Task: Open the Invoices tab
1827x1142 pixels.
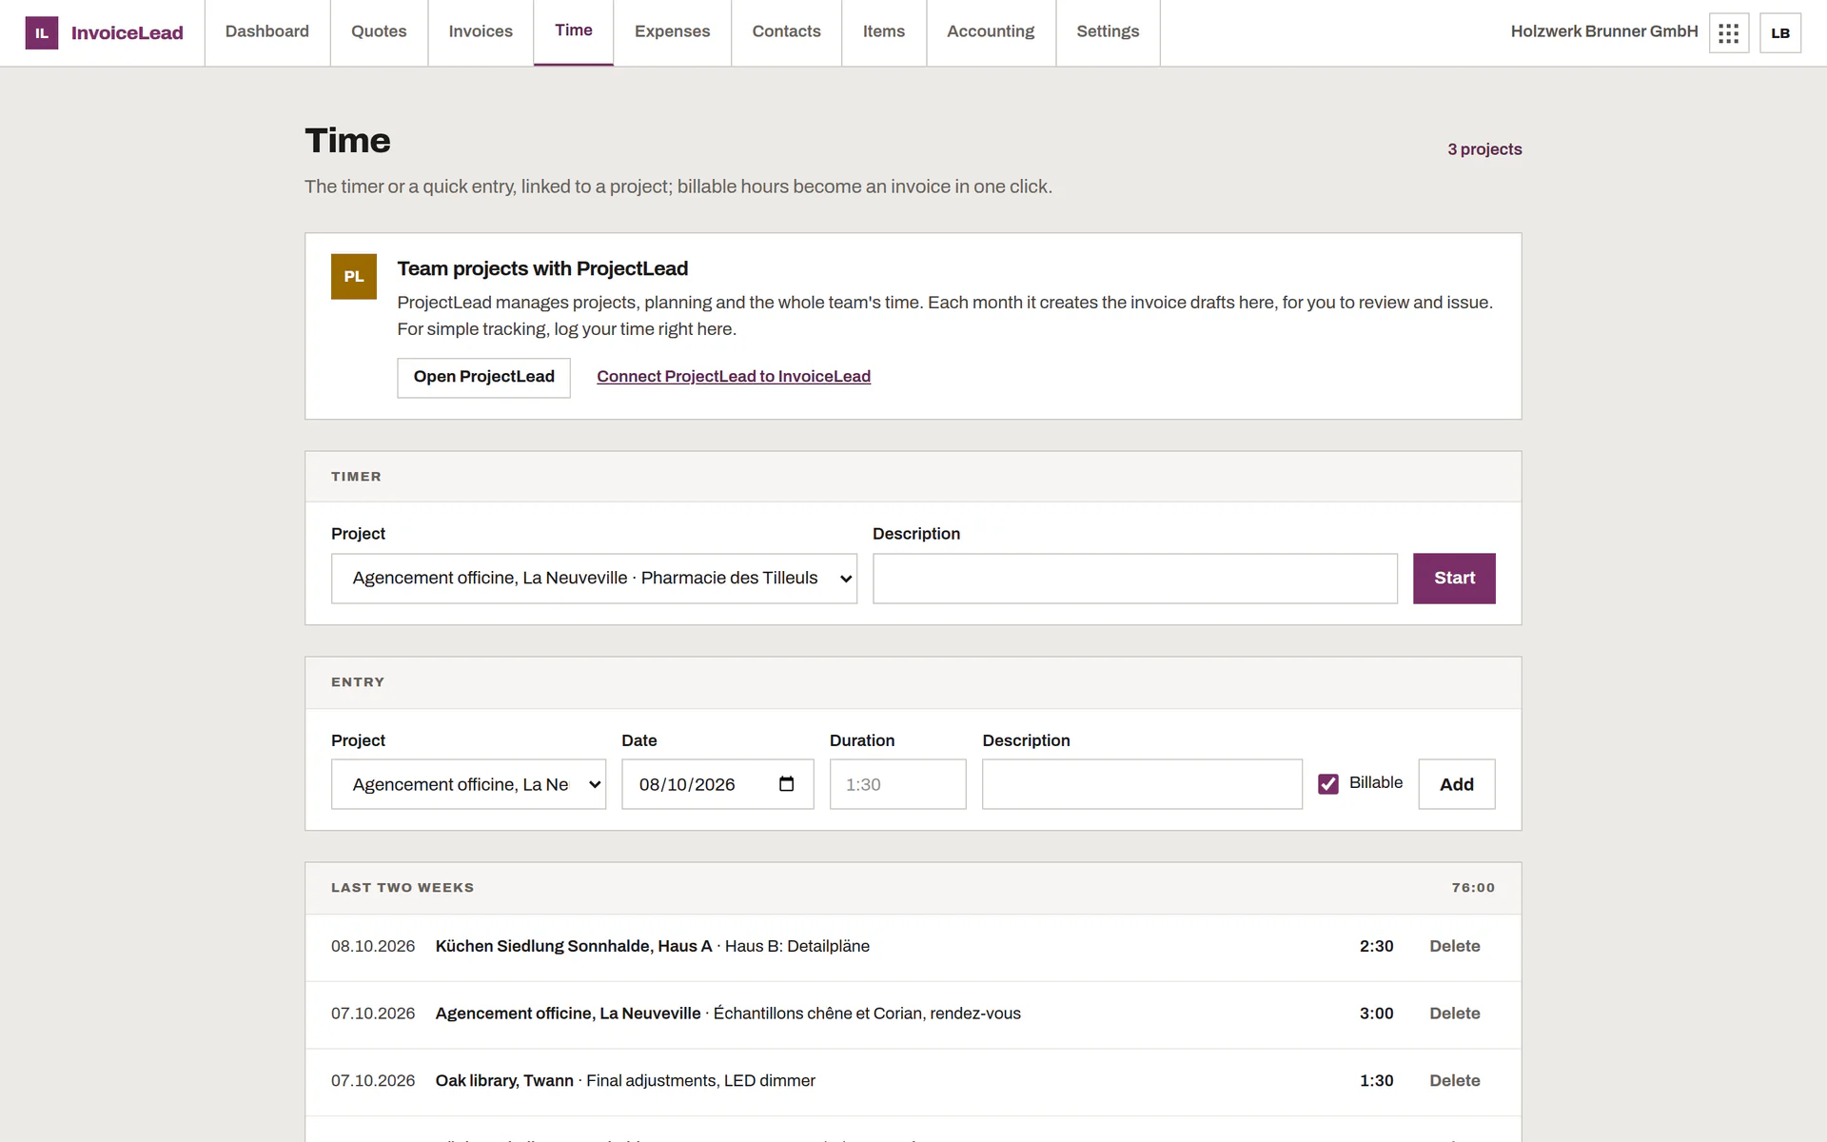Action: point(481,31)
